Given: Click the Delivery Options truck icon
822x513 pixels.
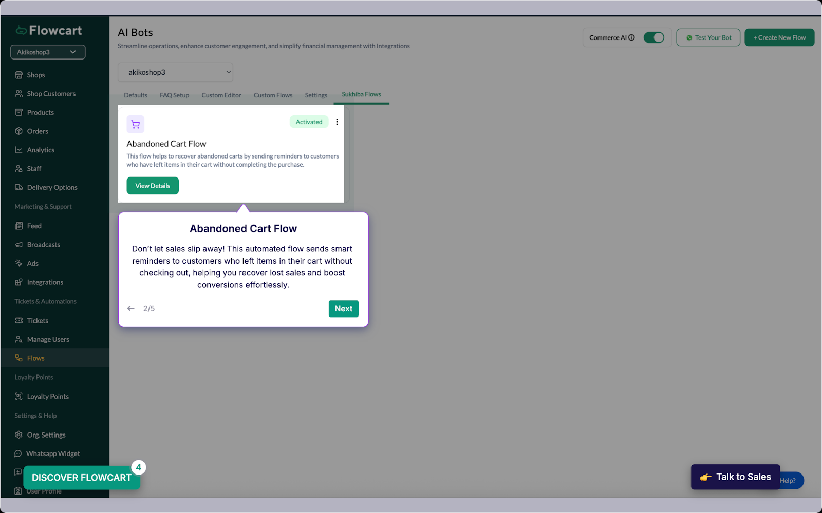Looking at the screenshot, I should (x=18, y=187).
